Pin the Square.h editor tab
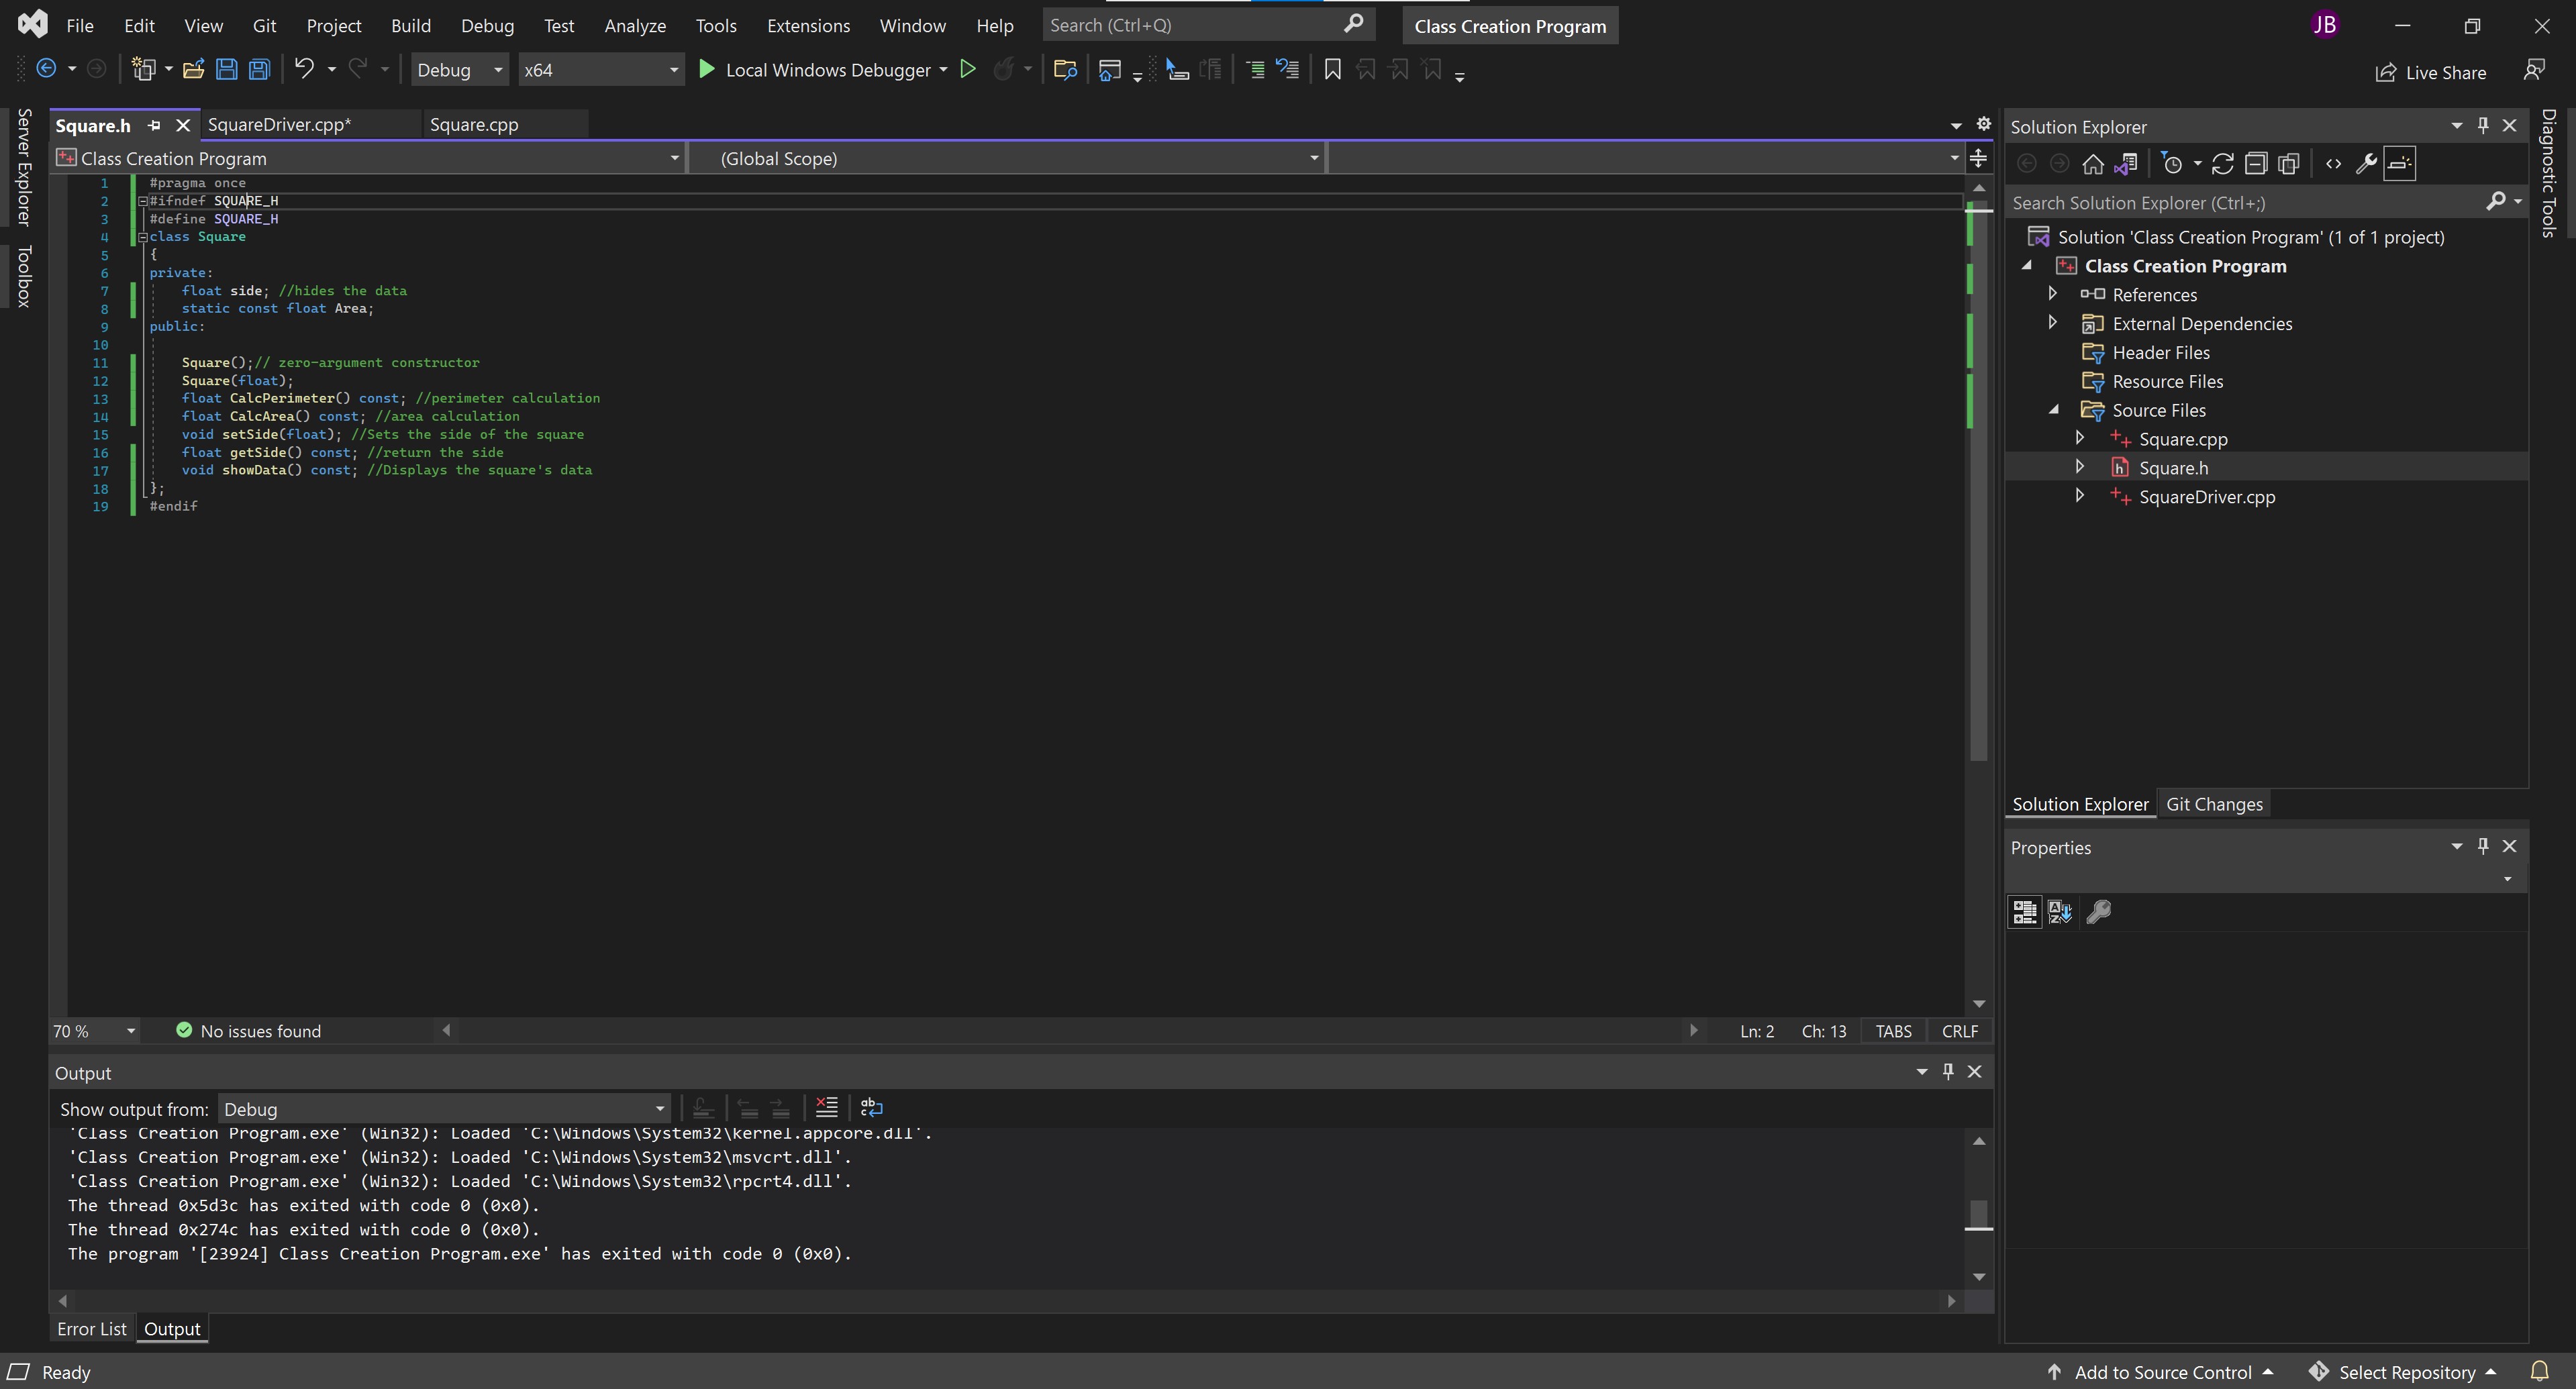2576x1389 pixels. click(x=155, y=125)
